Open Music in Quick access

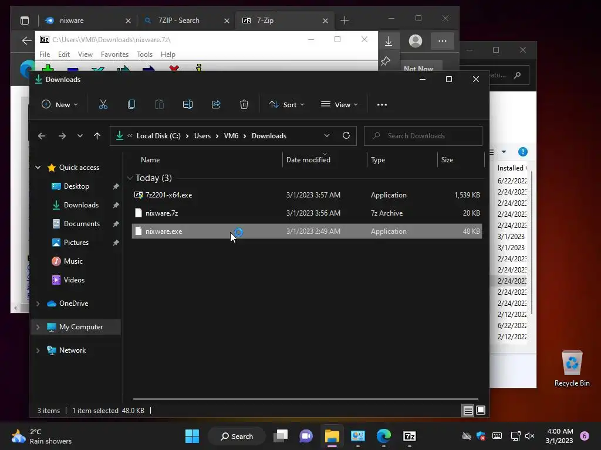(x=73, y=261)
